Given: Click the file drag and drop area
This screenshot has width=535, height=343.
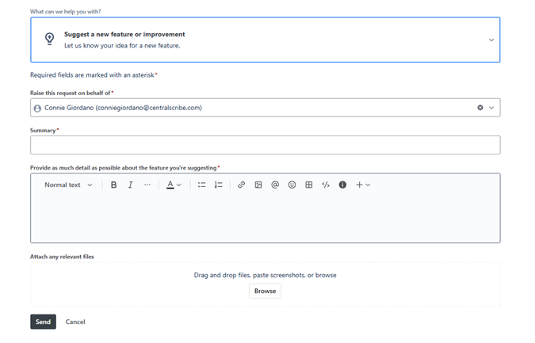Looking at the screenshot, I should pyautogui.click(x=265, y=284).
